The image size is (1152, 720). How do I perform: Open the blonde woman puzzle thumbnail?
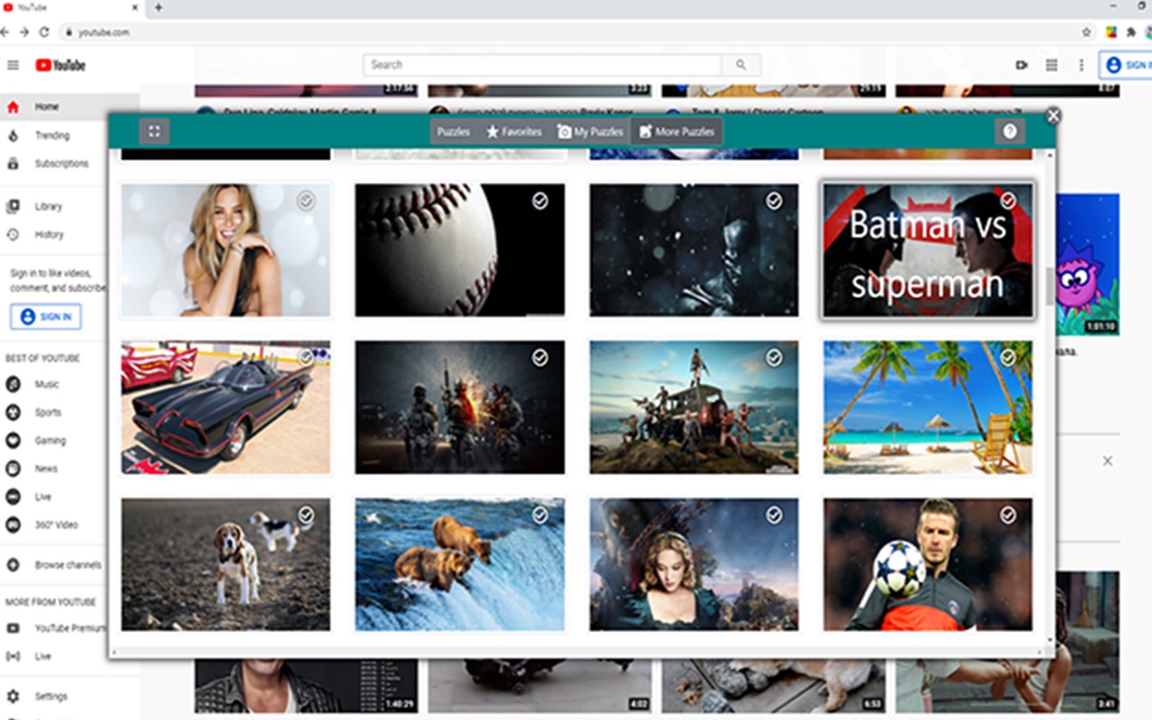[226, 250]
